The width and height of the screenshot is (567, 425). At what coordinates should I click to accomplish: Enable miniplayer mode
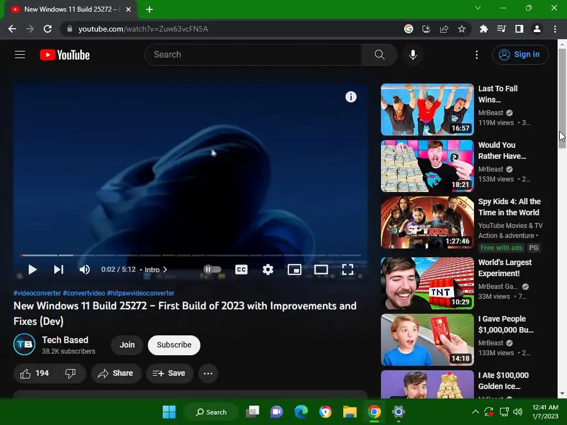295,269
